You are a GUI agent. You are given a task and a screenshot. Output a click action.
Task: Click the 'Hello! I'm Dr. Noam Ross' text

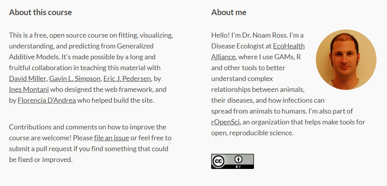point(249,35)
